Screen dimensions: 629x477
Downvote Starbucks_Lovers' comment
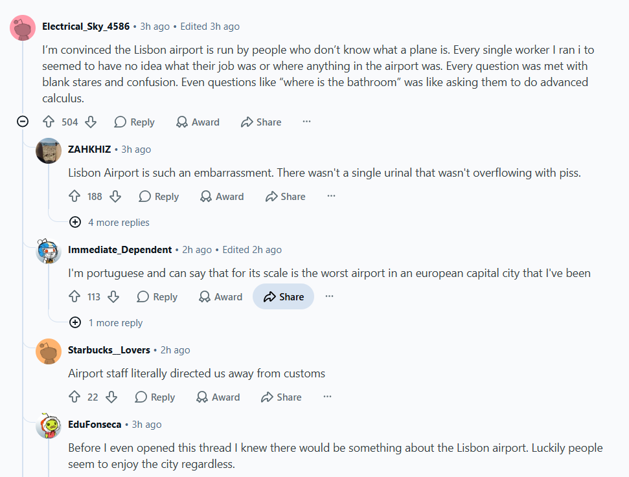111,397
